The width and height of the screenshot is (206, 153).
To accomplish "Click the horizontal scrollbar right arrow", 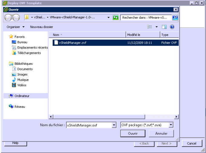I will [x=176, y=117].
